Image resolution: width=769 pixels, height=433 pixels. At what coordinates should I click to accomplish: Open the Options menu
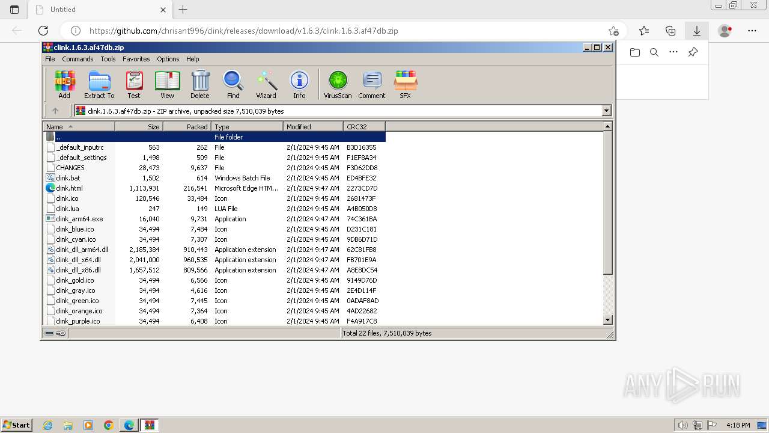coord(168,59)
